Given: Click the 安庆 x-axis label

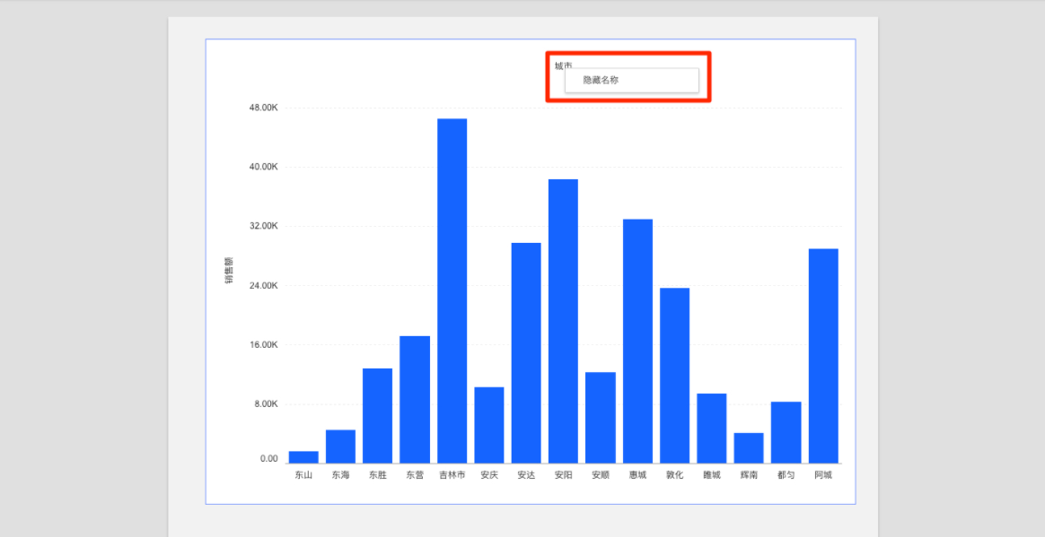Looking at the screenshot, I should coord(489,475).
